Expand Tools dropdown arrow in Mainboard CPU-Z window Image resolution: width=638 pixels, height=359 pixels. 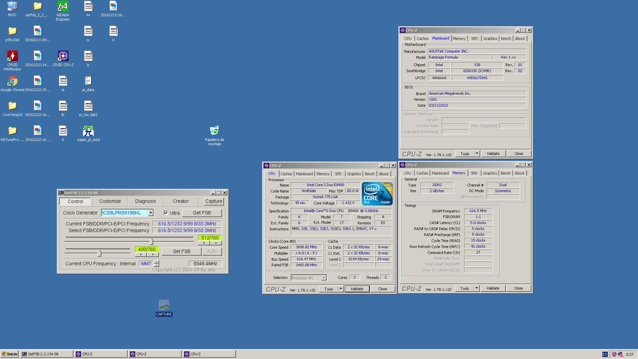(x=477, y=154)
